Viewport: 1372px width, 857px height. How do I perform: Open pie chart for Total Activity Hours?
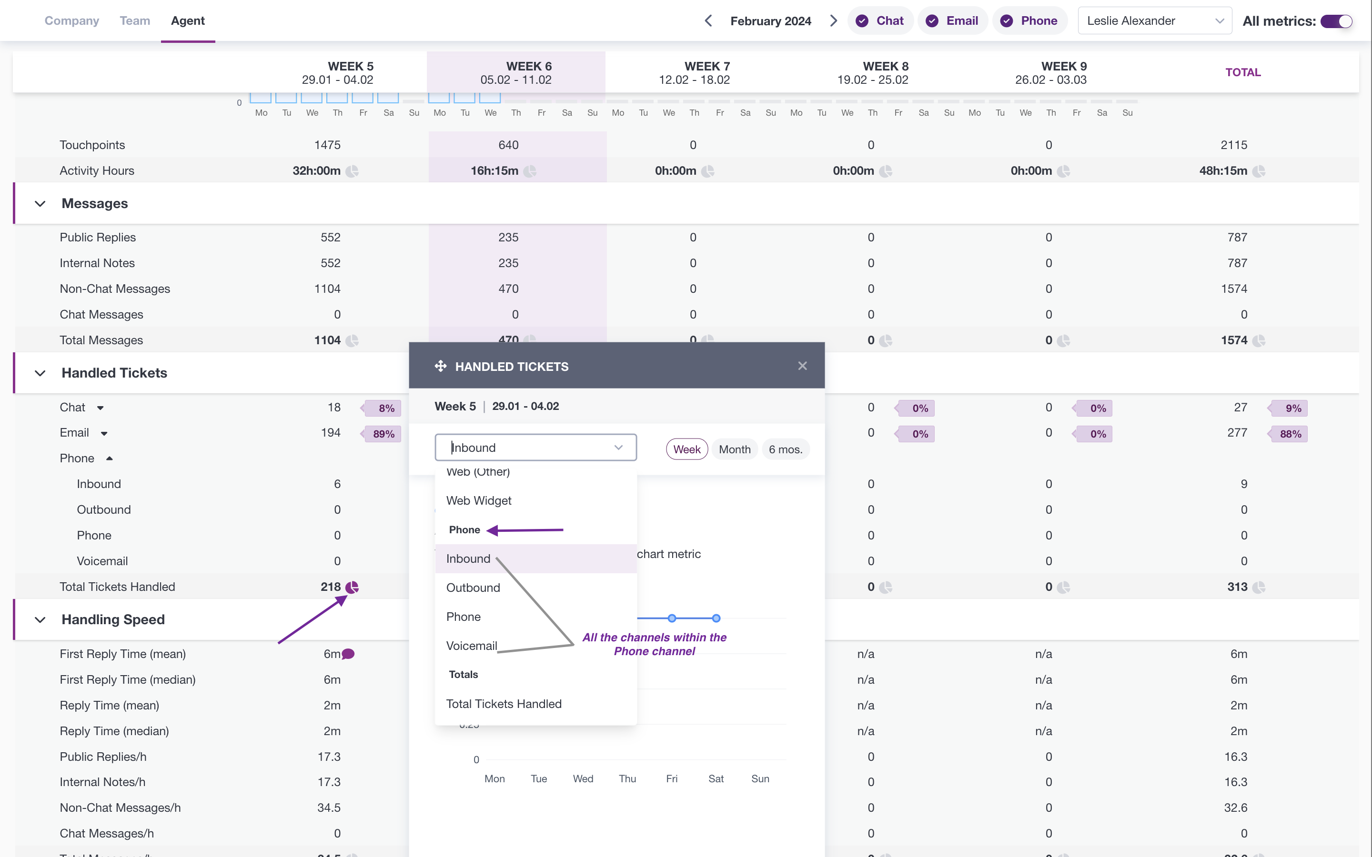[1259, 171]
